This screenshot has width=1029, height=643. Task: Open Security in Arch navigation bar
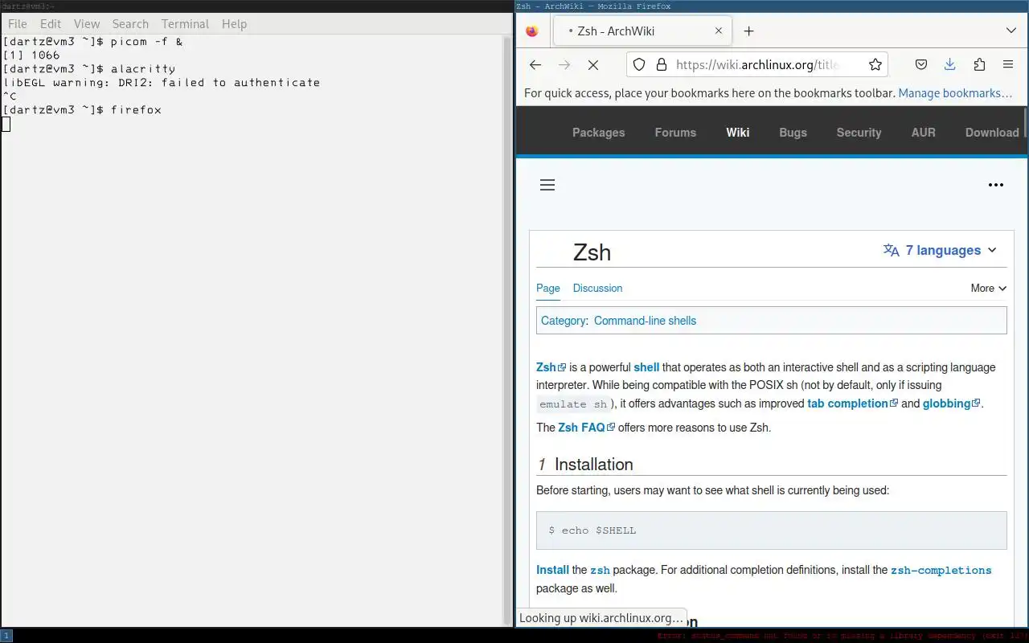click(859, 133)
